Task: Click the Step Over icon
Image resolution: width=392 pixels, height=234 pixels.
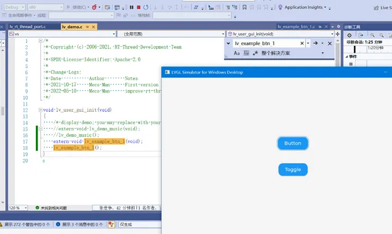Action: click(x=169, y=7)
